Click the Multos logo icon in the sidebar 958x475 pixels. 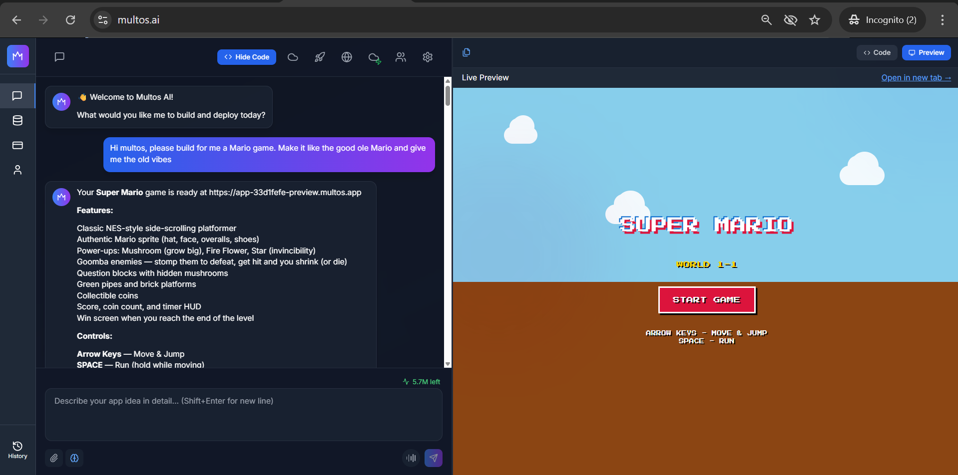click(x=18, y=56)
